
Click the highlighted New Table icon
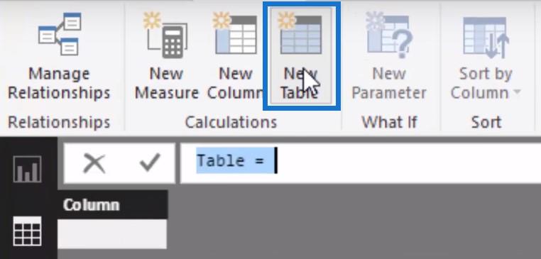tap(300, 33)
